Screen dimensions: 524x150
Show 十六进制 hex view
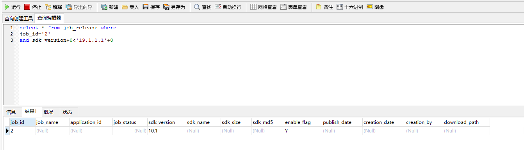click(350, 7)
